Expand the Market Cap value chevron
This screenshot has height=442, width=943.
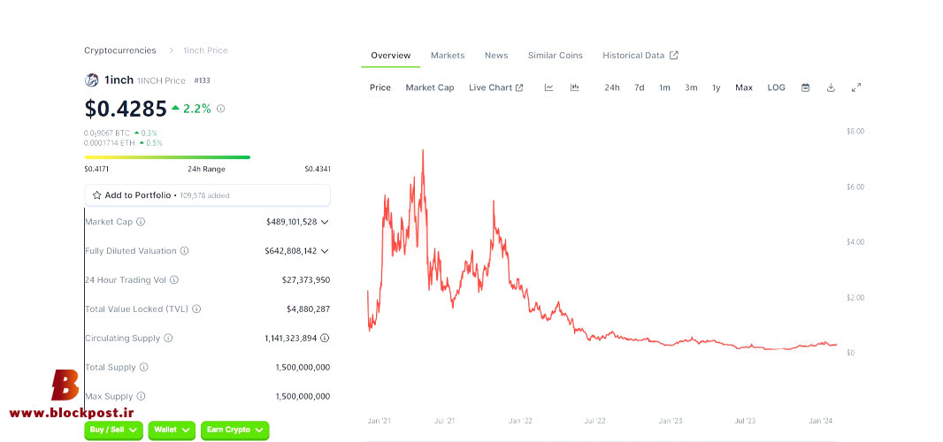pyautogui.click(x=325, y=222)
